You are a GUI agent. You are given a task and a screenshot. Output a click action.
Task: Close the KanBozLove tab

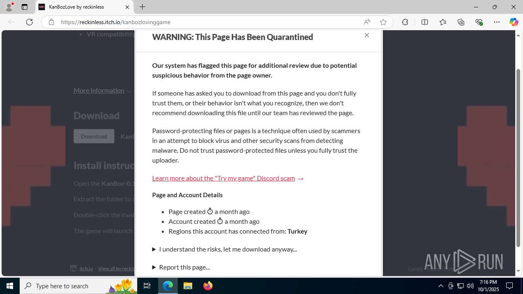(127, 7)
